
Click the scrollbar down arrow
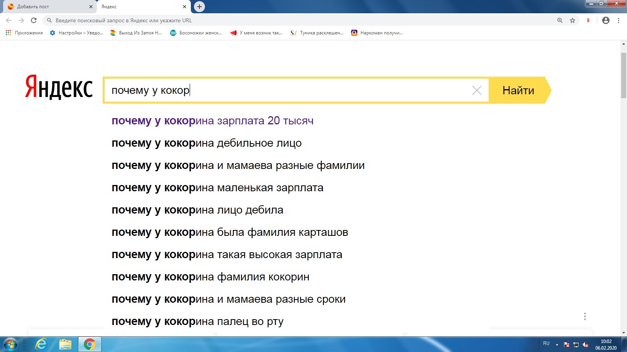pos(623,333)
